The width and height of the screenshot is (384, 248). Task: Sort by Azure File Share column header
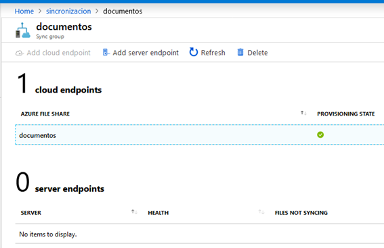point(45,114)
